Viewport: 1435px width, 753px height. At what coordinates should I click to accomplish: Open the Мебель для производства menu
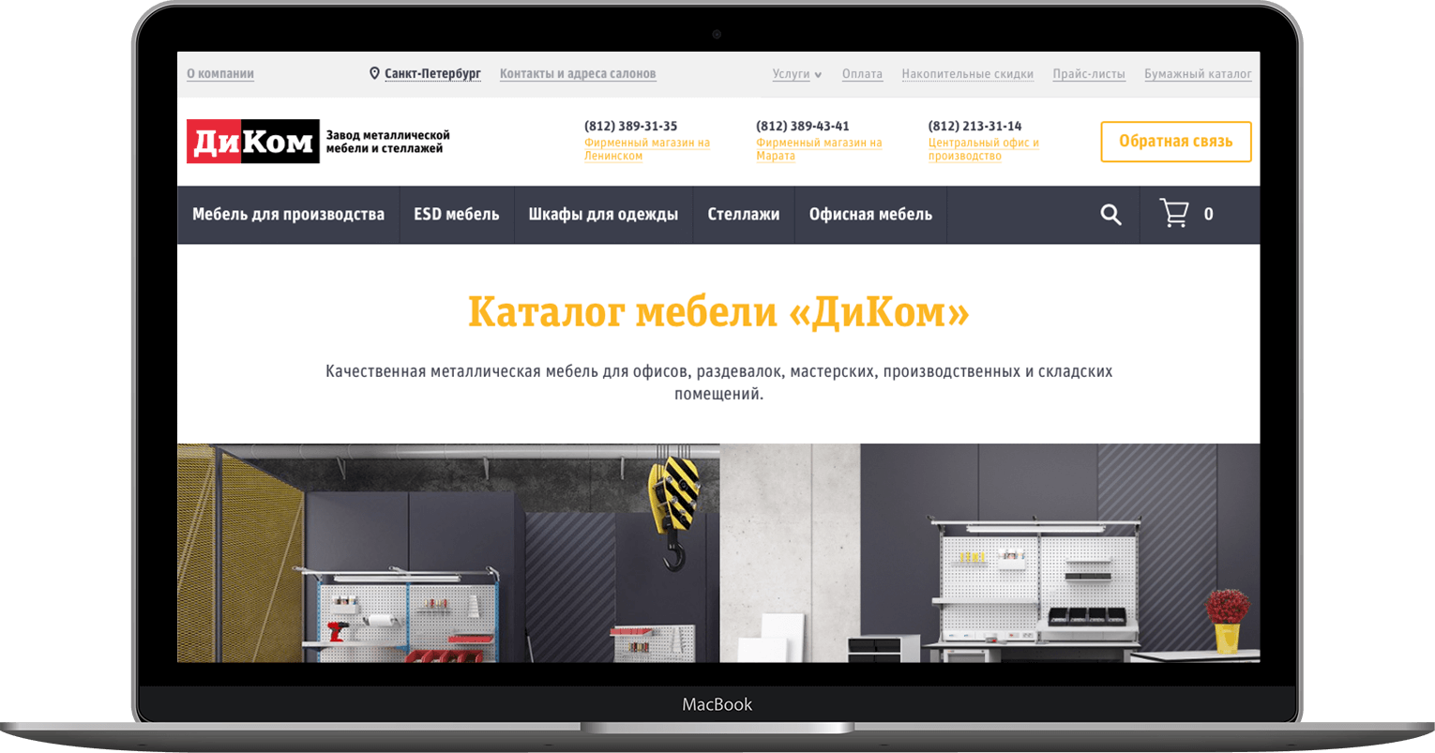click(x=288, y=215)
